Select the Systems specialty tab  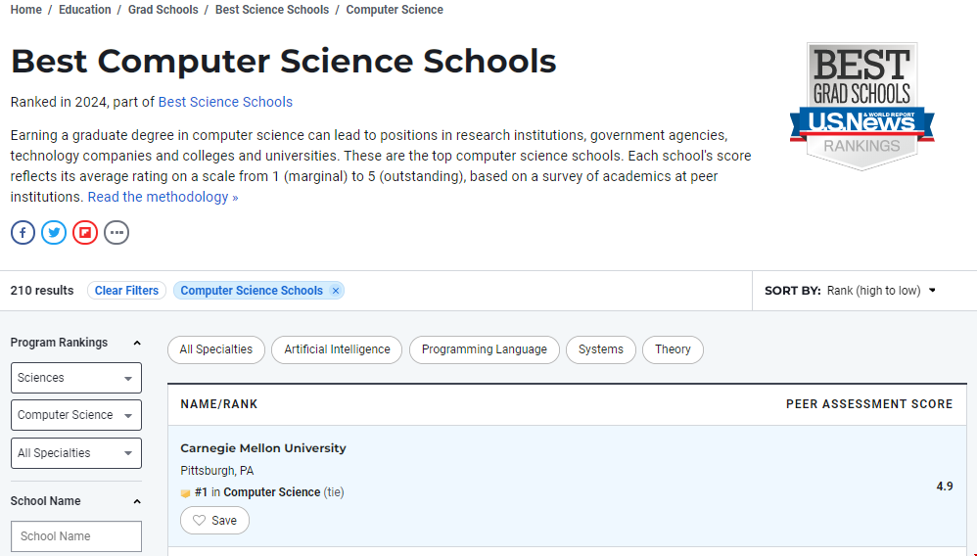click(x=600, y=349)
